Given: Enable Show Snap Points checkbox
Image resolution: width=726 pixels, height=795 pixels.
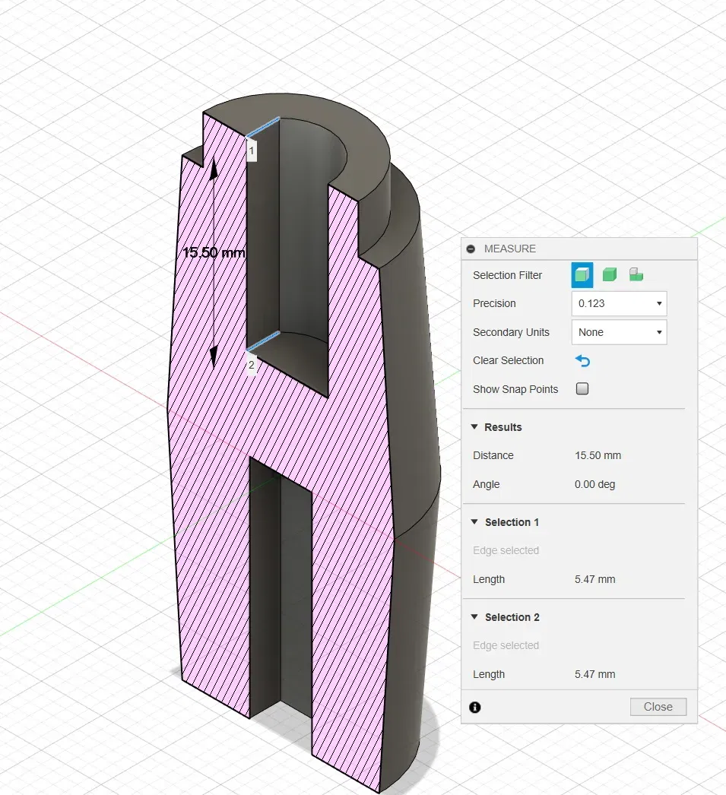Looking at the screenshot, I should (x=582, y=389).
